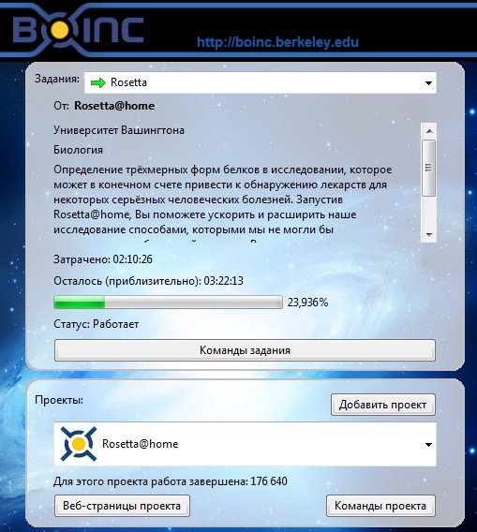Click the description scrollbar down arrow
Screen dimensions: 477x532
[x=429, y=234]
